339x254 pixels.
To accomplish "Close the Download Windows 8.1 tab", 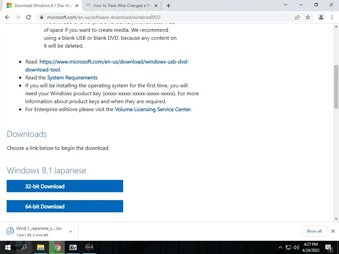I will (x=77, y=6).
